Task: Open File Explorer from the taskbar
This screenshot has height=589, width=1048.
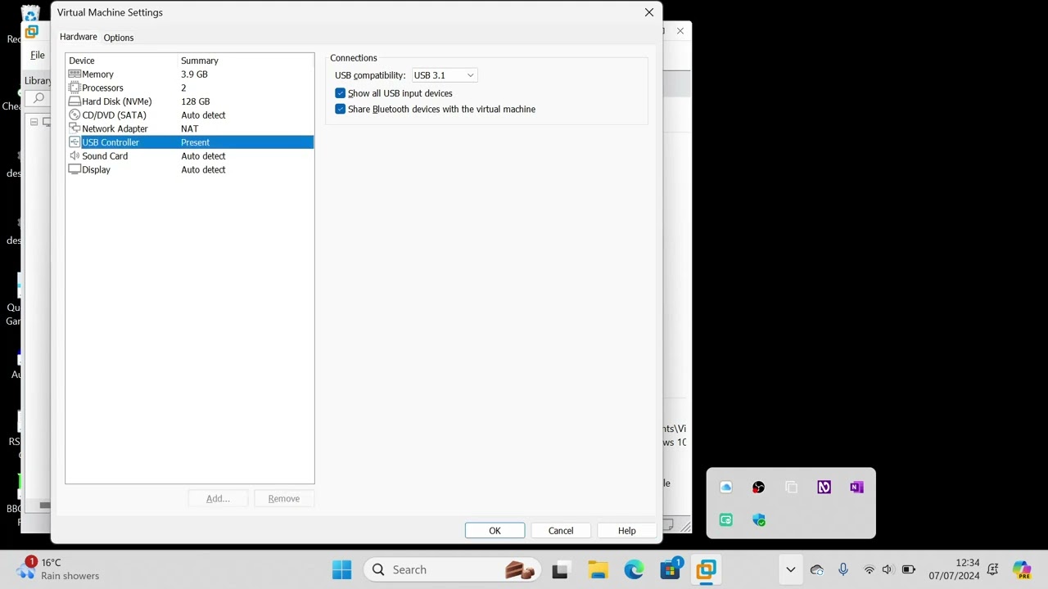Action: click(x=598, y=569)
